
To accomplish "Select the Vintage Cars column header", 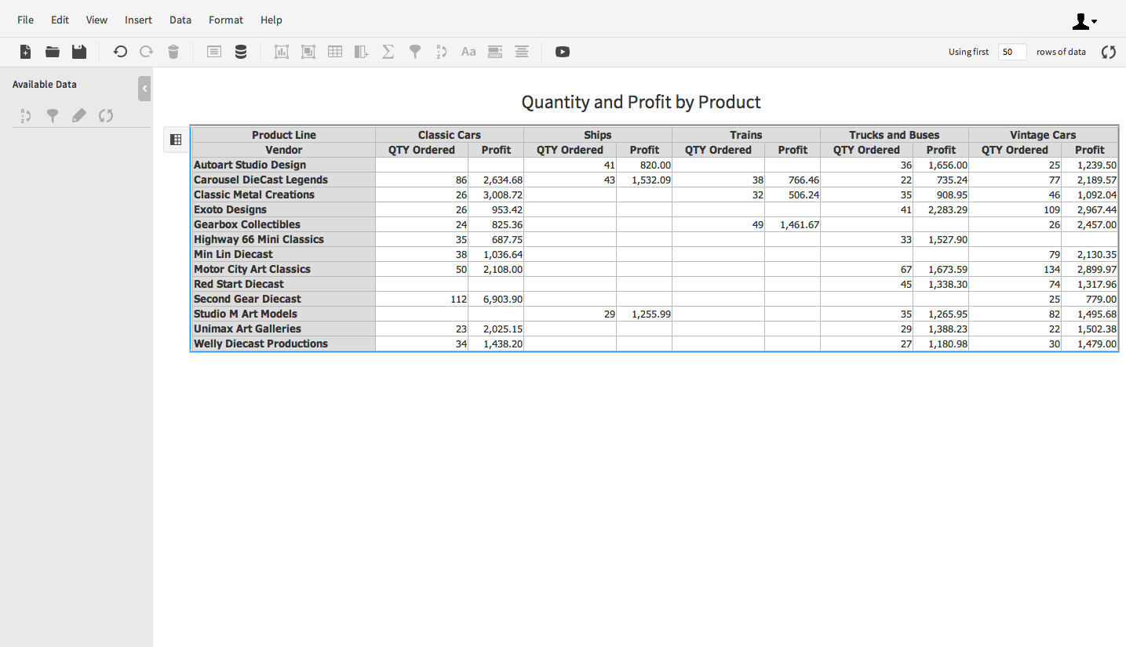I will point(1043,135).
